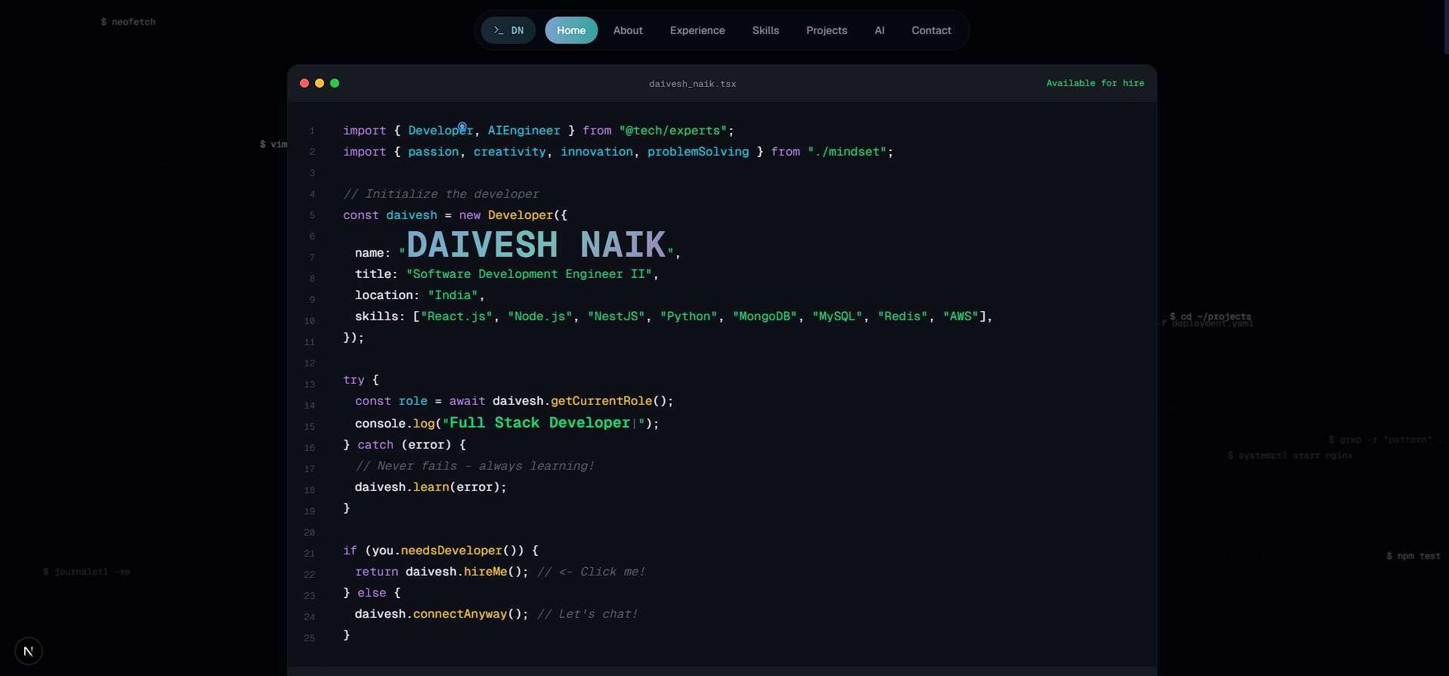
Task: Click the daivesh_naik.tsx file title
Action: click(692, 84)
